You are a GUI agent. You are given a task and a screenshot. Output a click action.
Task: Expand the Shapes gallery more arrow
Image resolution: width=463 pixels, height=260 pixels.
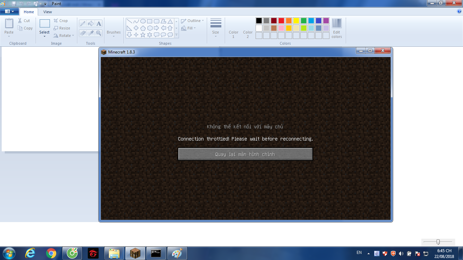(176, 35)
